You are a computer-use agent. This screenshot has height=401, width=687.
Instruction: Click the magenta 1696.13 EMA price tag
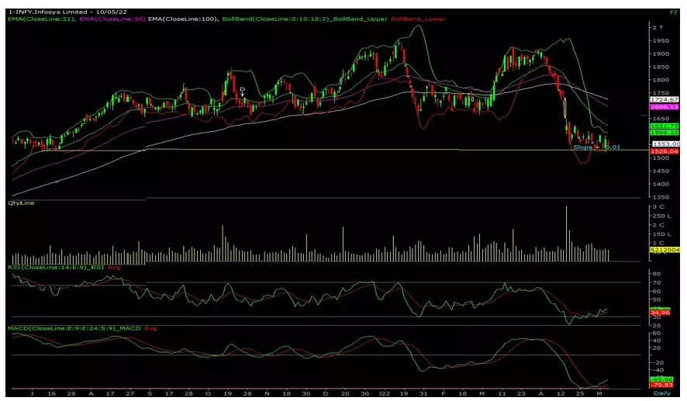[x=665, y=107]
